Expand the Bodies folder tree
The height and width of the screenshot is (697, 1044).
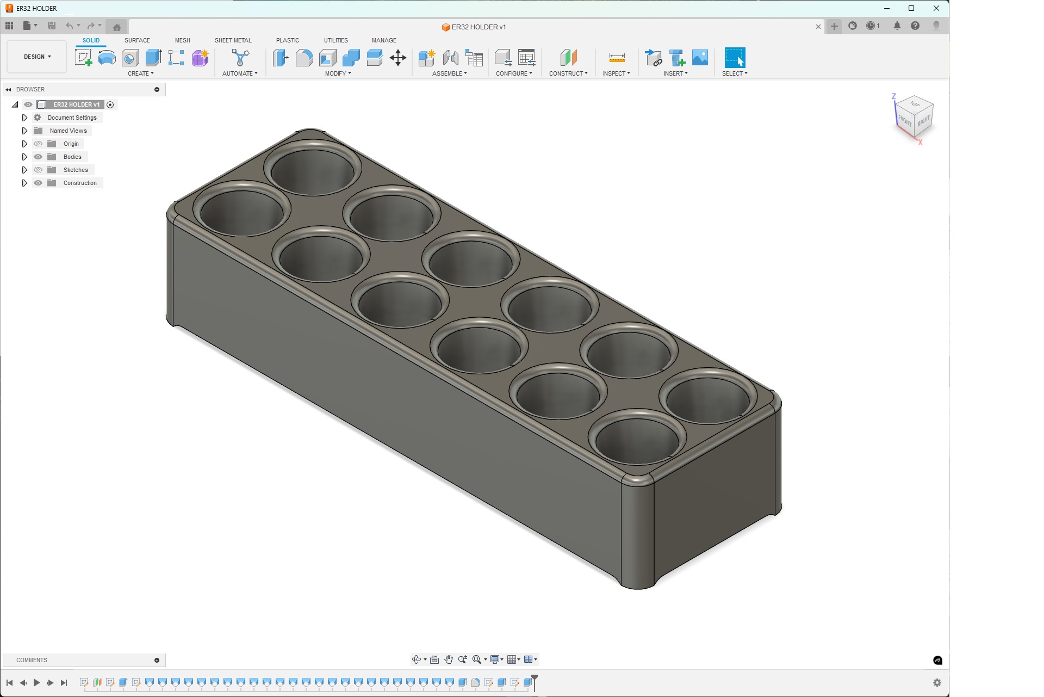(x=24, y=157)
